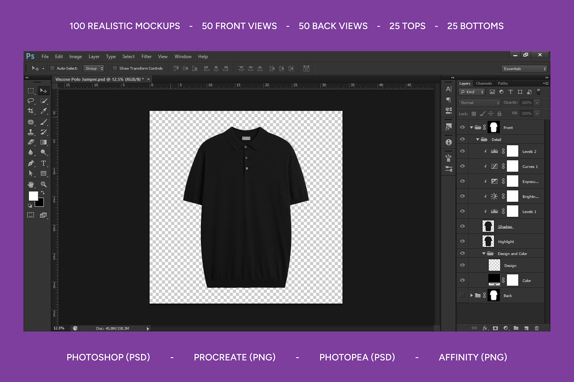The height and width of the screenshot is (382, 574).
Task: Select the Path Selection tool
Action: pos(31,174)
